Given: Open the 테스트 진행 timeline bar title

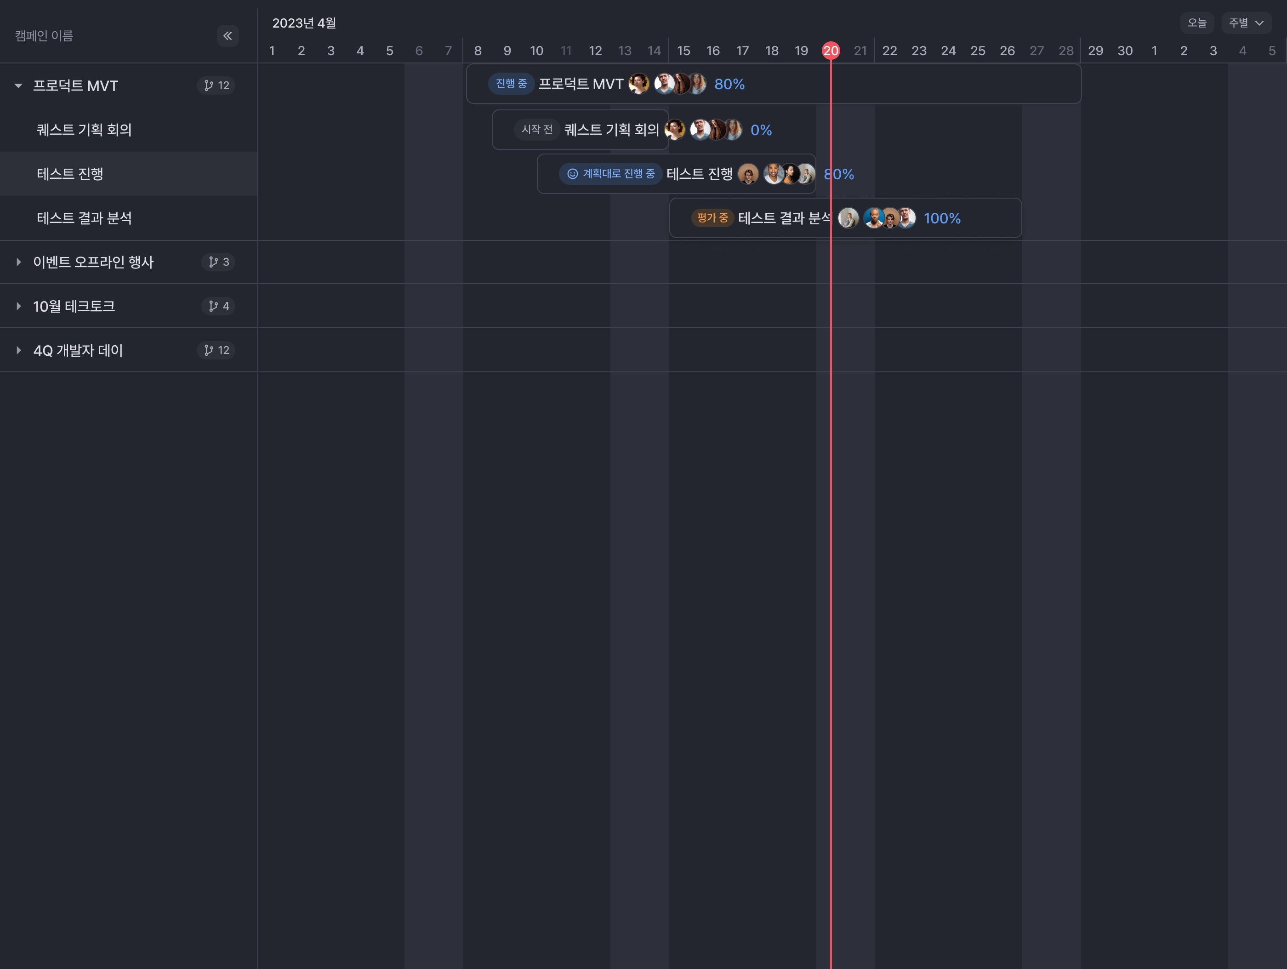Looking at the screenshot, I should click(x=700, y=173).
